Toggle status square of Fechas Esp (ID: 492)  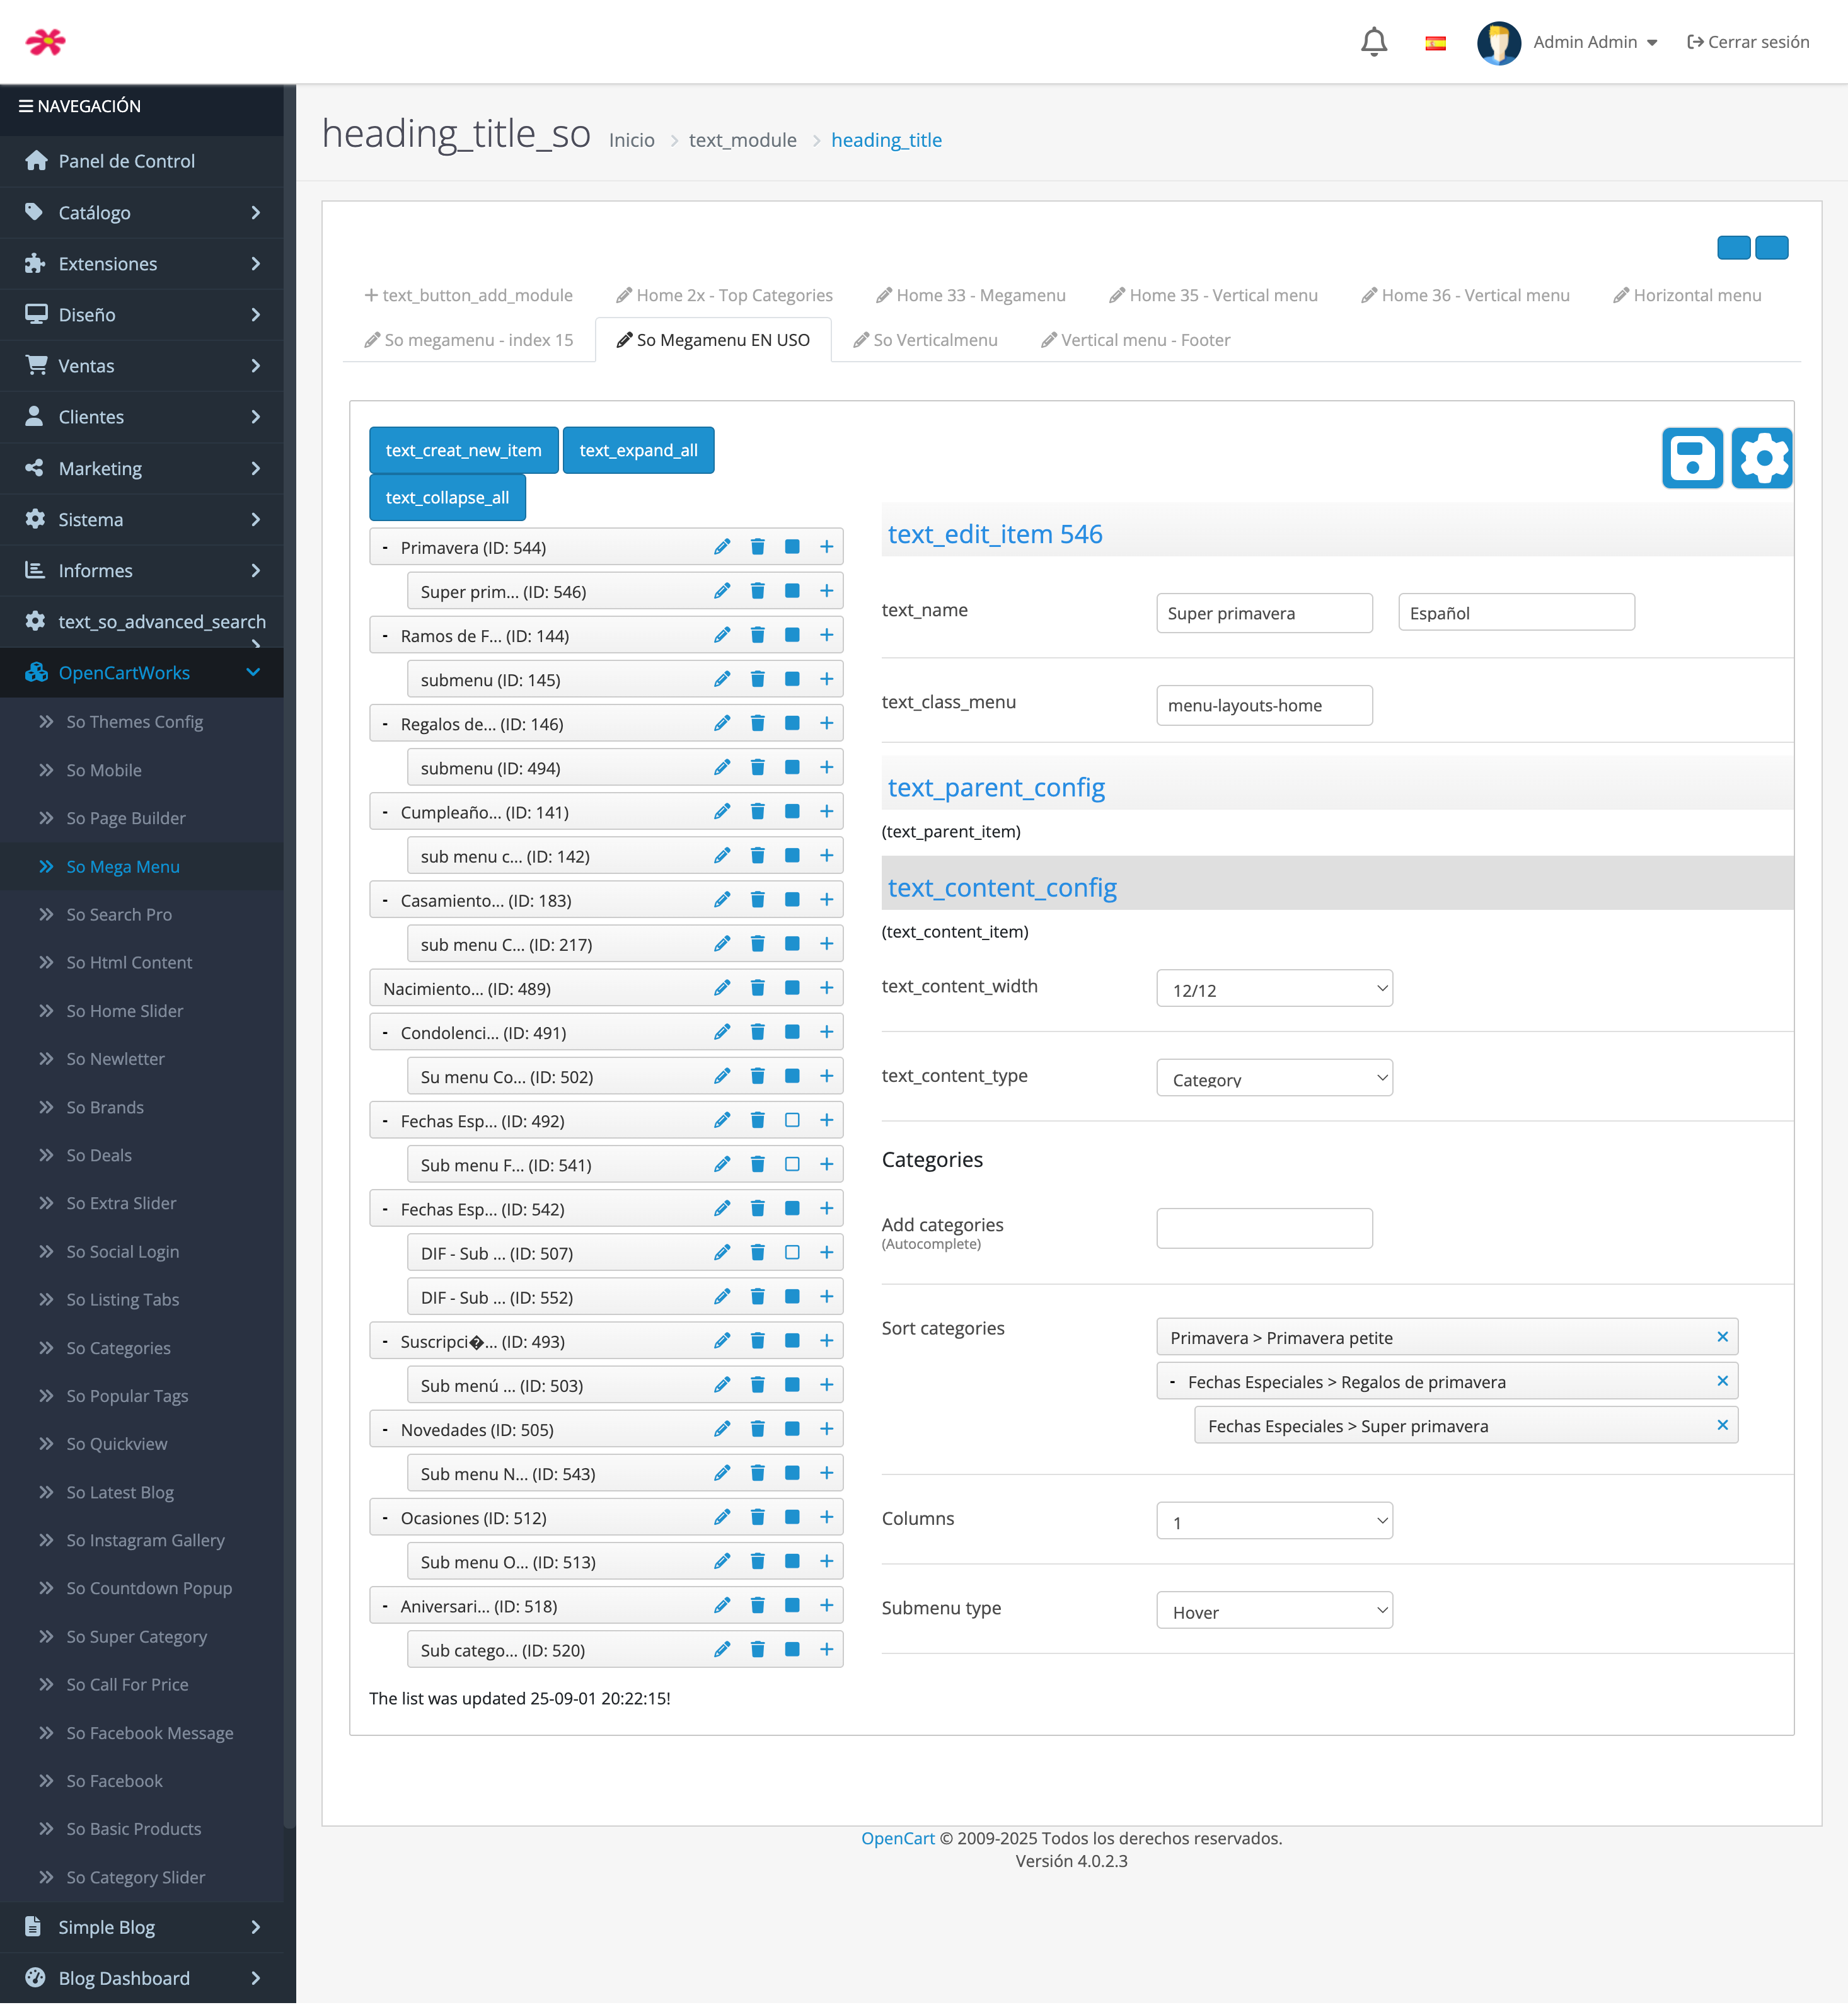[792, 1120]
